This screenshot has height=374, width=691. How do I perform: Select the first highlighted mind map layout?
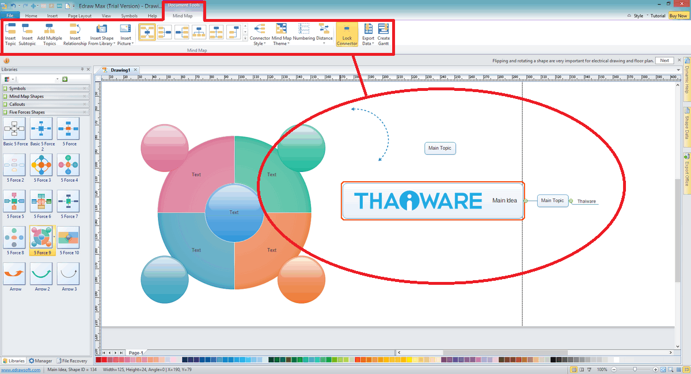(x=147, y=32)
